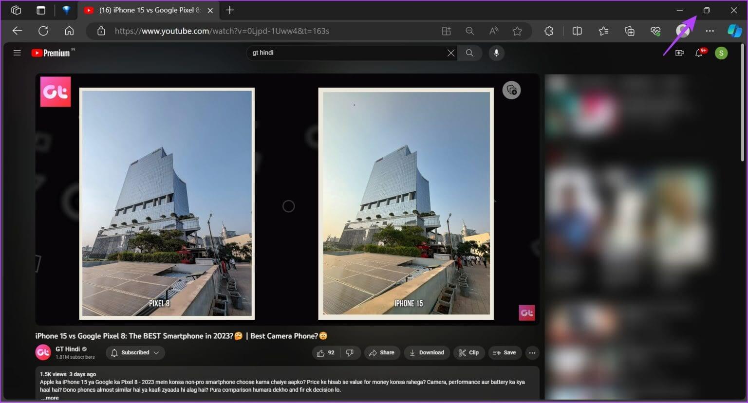Activate the Read aloud icon
This screenshot has height=403, width=748.
tap(494, 31)
